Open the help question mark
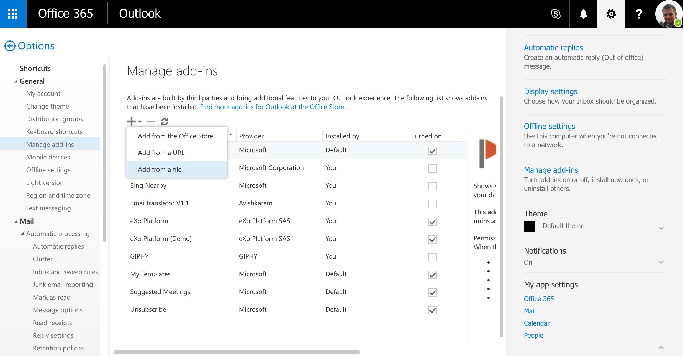Screen dimensions: 683x356 [x=639, y=14]
